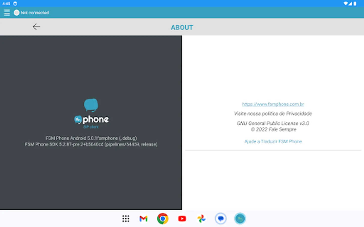Open the hamburger side menu
364x227 pixels.
[7, 13]
